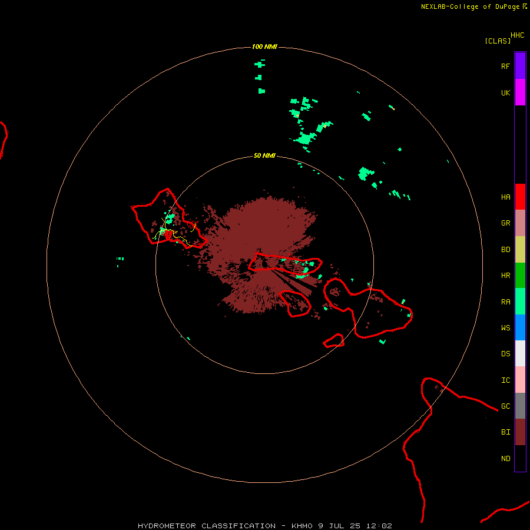
Task: Click the "IC" legend label
Action: tap(505, 380)
